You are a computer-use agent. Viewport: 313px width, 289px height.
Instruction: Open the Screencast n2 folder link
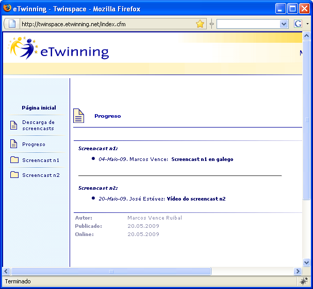(x=41, y=175)
